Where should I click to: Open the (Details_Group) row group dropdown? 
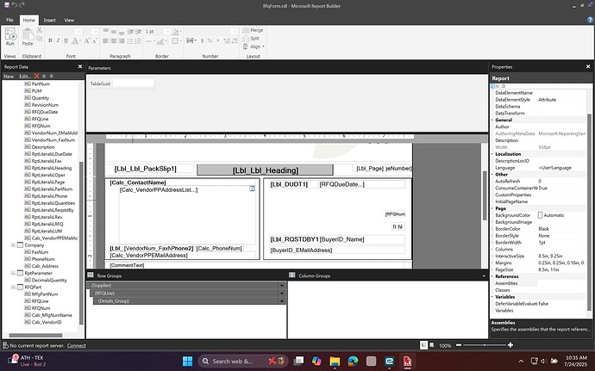point(282,301)
